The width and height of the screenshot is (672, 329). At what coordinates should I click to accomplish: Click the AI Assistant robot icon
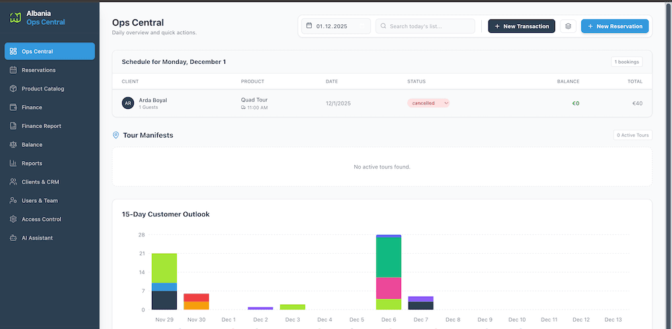point(13,238)
